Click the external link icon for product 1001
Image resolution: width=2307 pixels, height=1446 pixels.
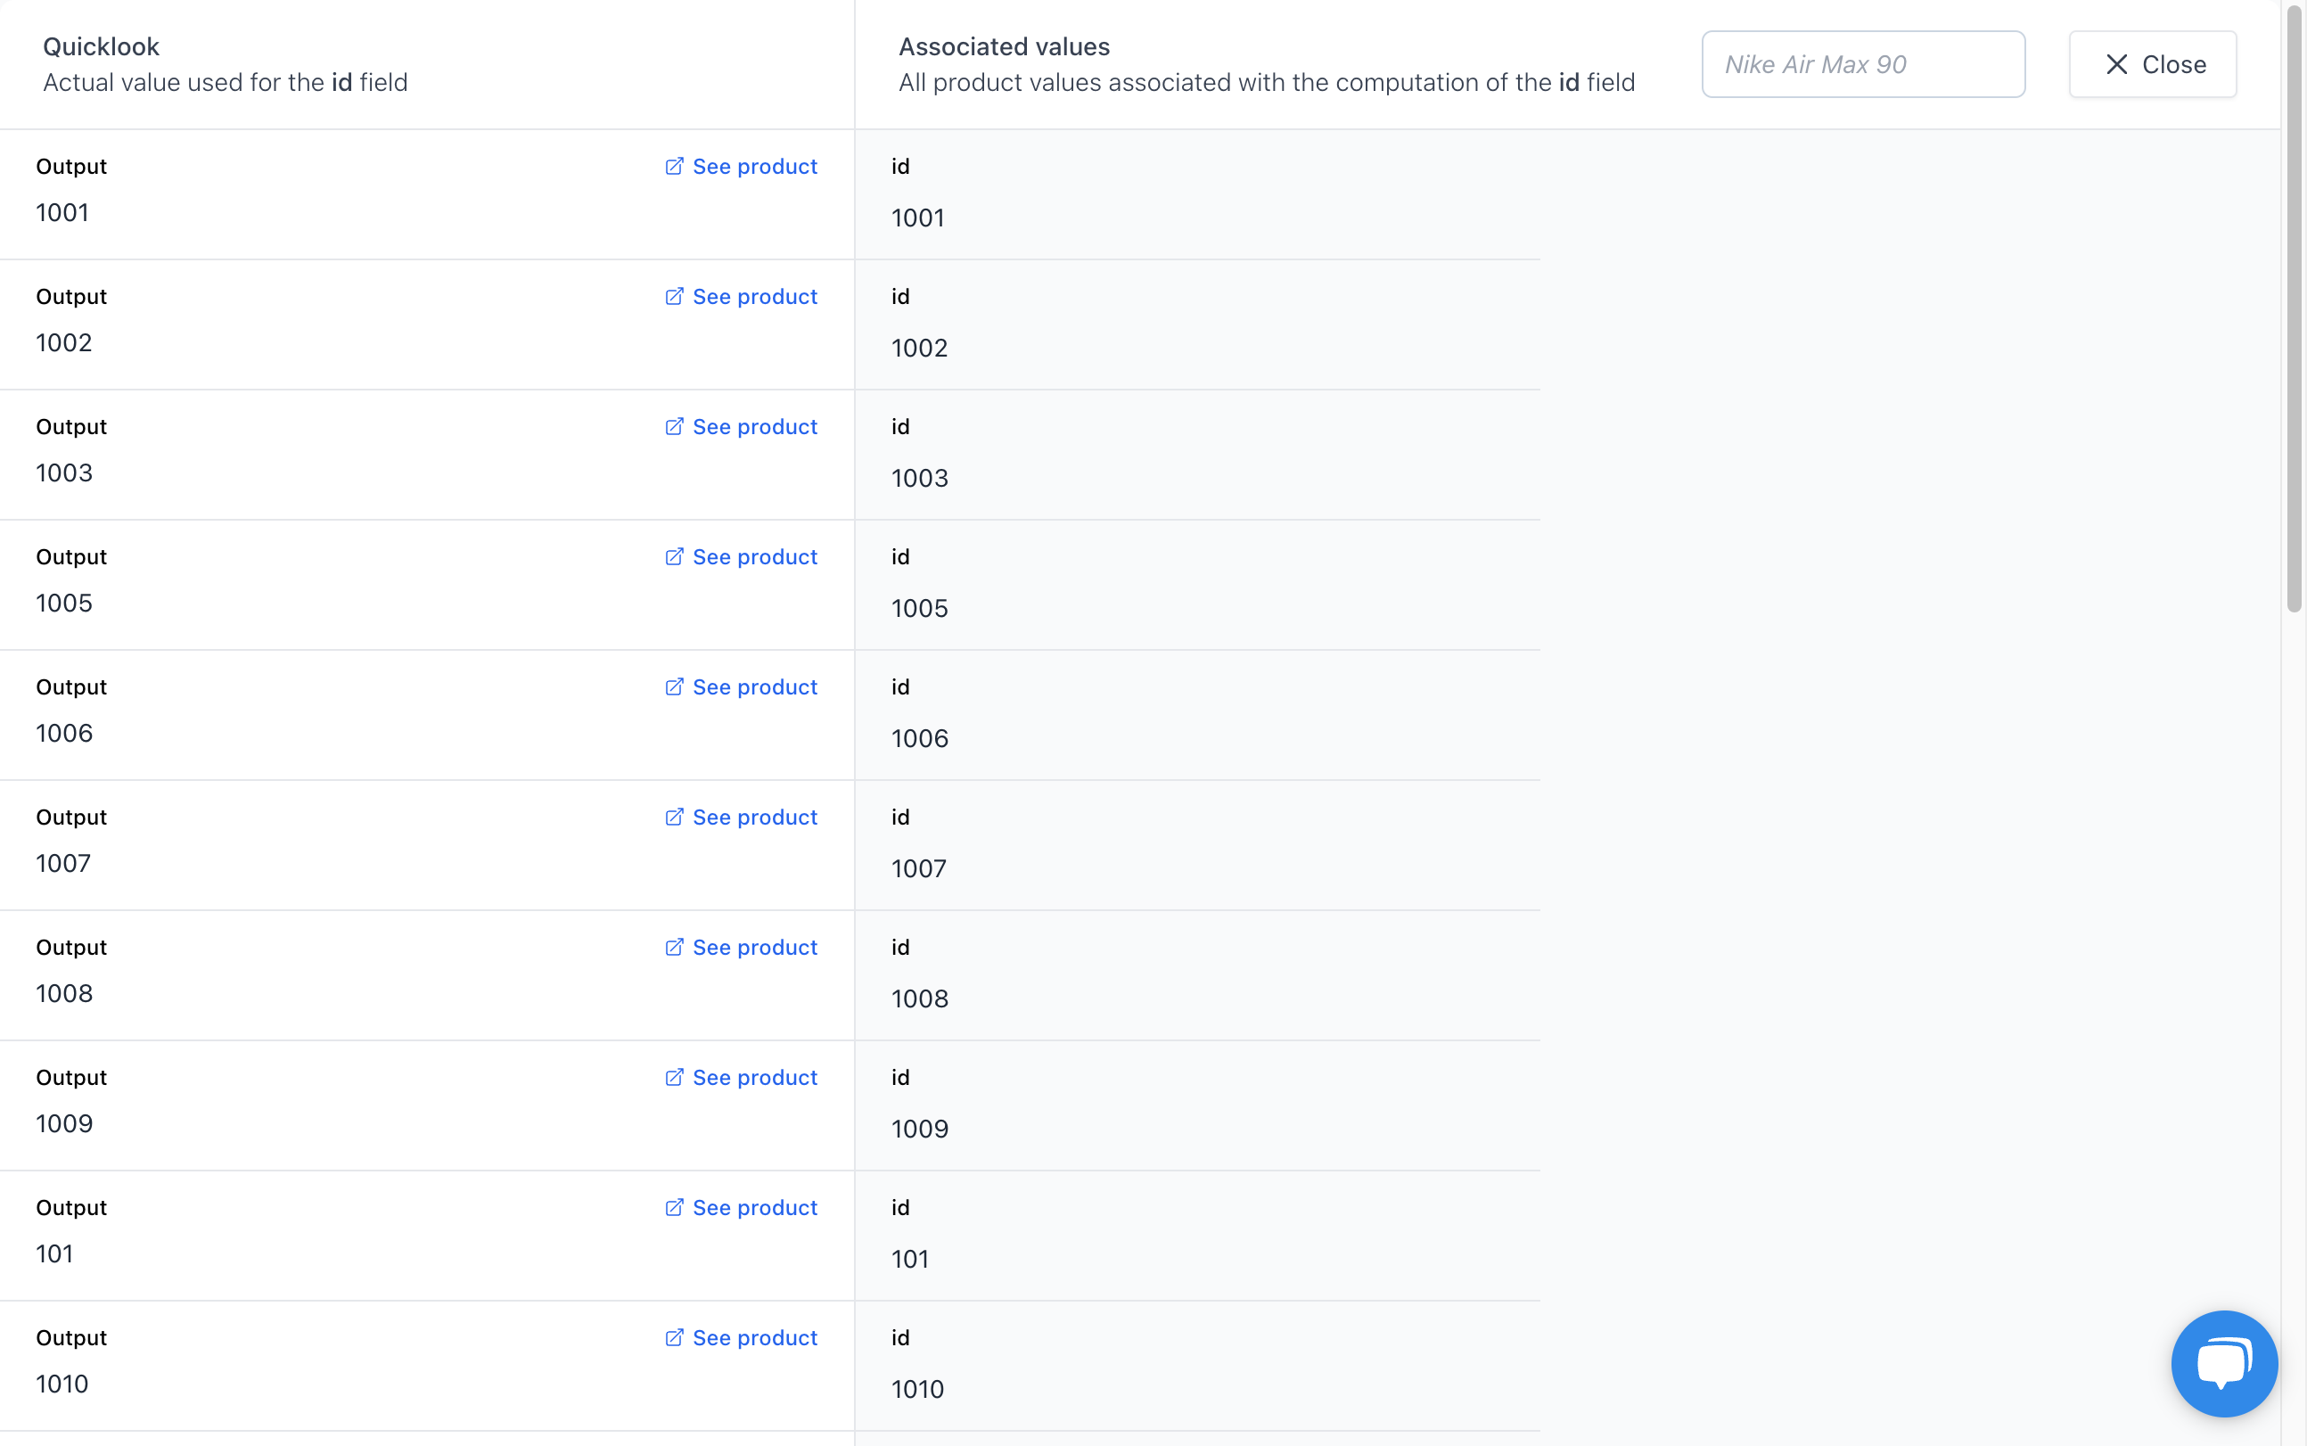[x=673, y=165]
